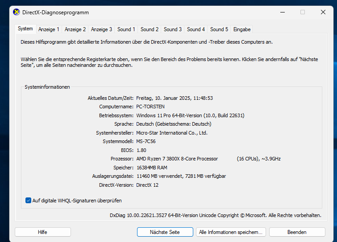The height and width of the screenshot is (242, 337).
Task: Click the Micro-Star International manufacturer value
Action: pyautogui.click(x=172, y=133)
